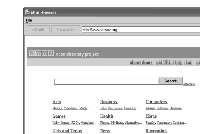Click the Search button
Screen dimensions: 200x134
point(171,81)
